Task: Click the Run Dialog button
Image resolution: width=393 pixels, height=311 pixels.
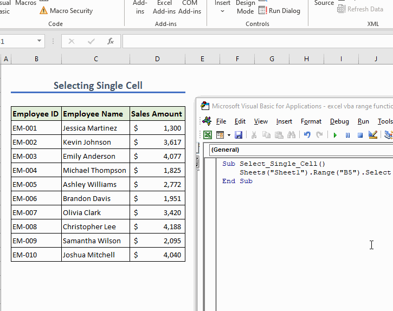Action: [279, 11]
